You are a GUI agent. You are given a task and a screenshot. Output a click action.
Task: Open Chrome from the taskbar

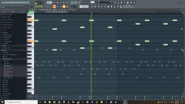pyautogui.click(x=59, y=102)
